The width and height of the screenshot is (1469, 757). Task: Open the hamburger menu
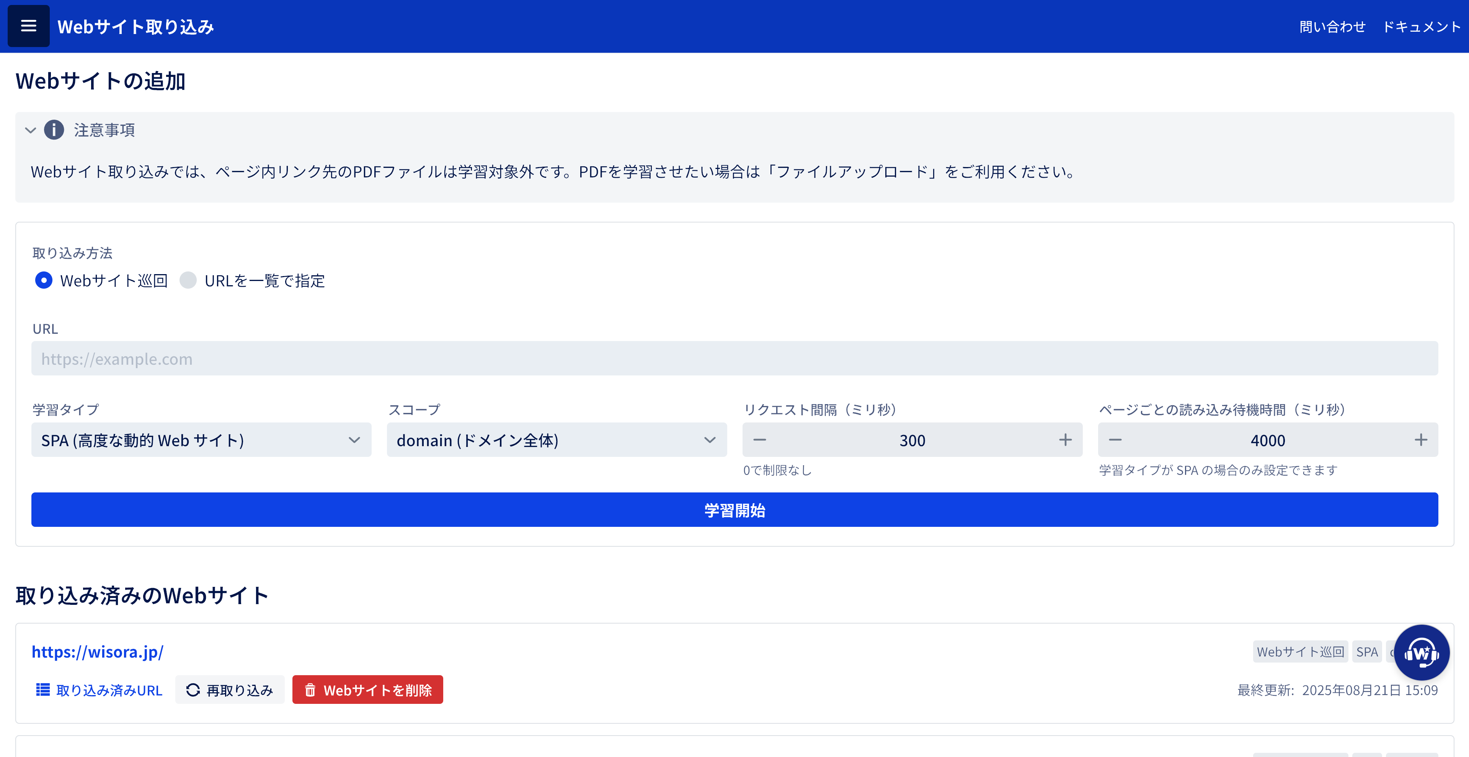[28, 26]
